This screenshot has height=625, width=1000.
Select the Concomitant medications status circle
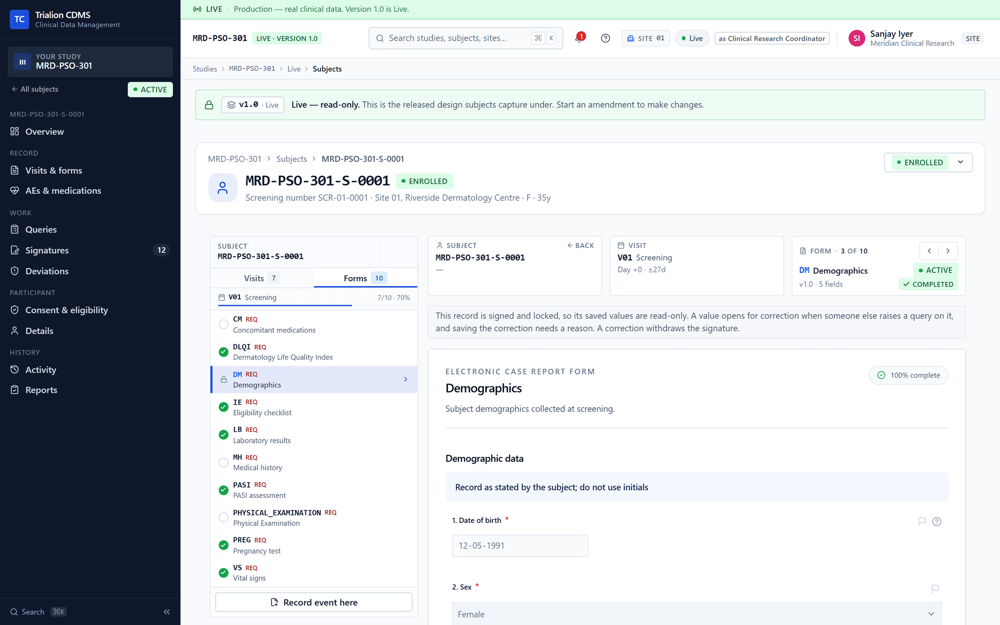click(223, 324)
